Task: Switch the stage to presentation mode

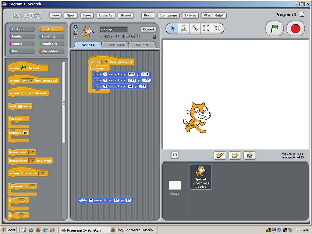Action: pos(175,155)
